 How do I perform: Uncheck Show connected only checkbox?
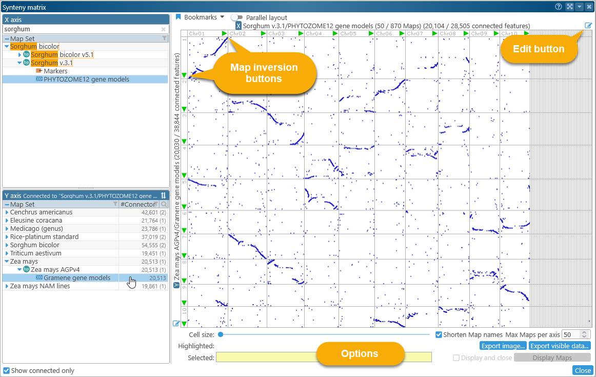(x=7, y=370)
